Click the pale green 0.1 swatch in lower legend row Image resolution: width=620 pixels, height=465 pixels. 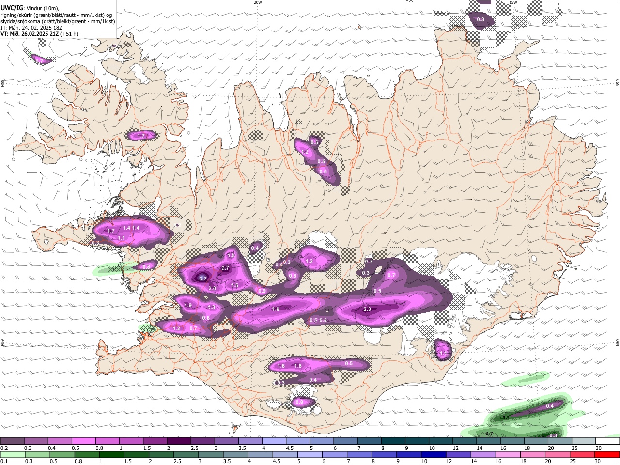tap(12, 455)
